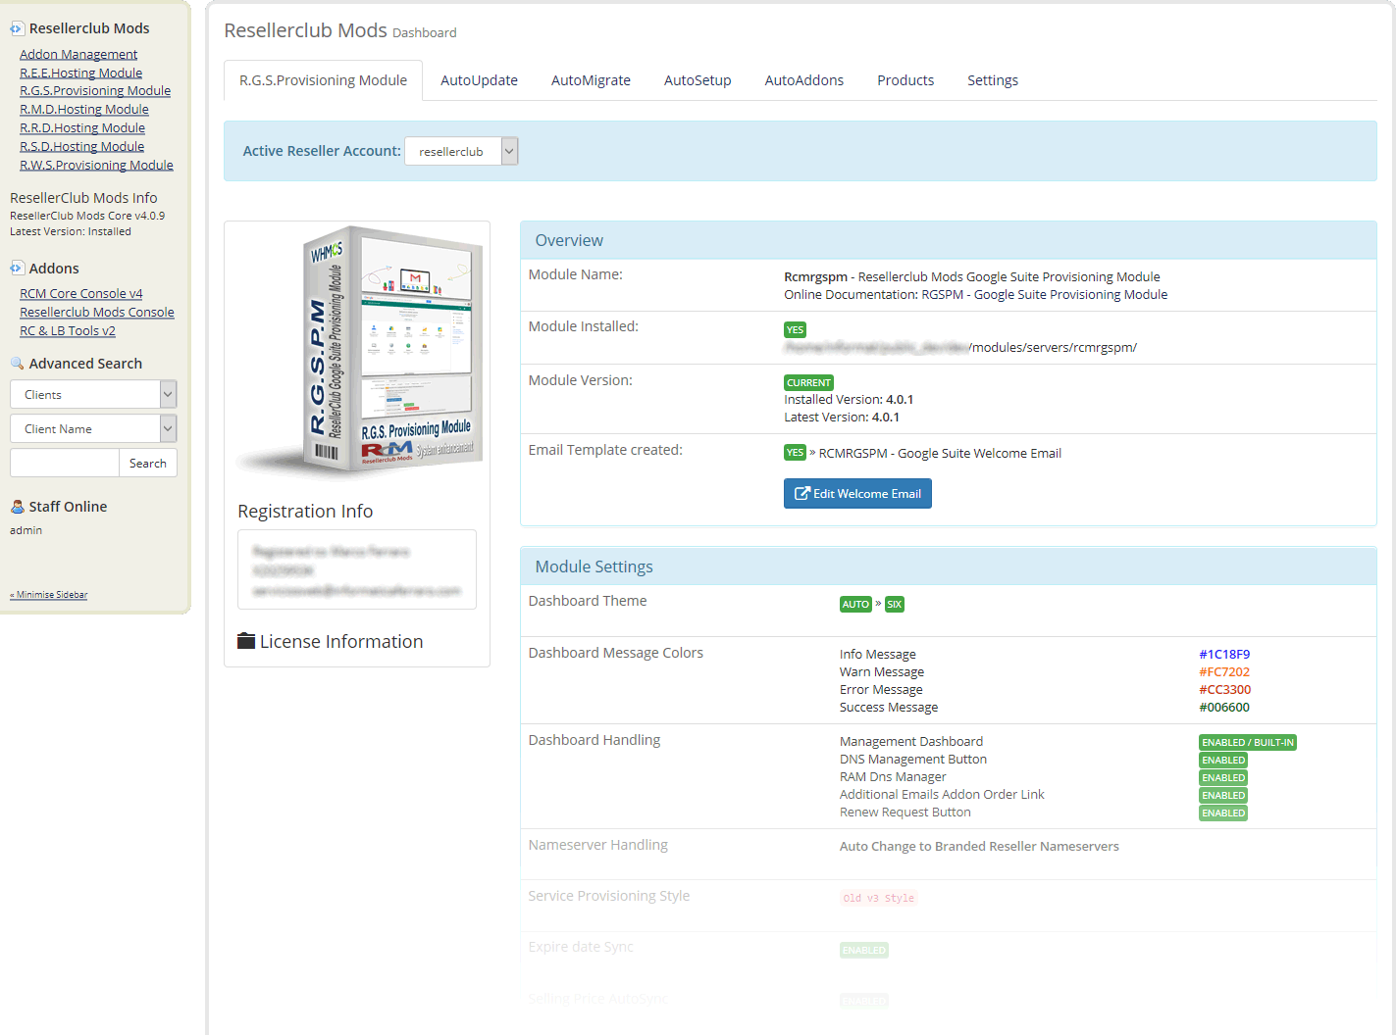
Task: Click the License Information folder icon
Action: (246, 641)
